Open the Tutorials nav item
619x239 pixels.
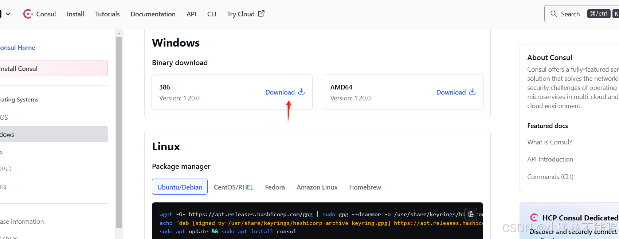(x=107, y=14)
